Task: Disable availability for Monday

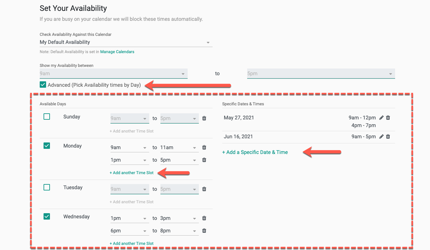Action: pyautogui.click(x=46, y=145)
